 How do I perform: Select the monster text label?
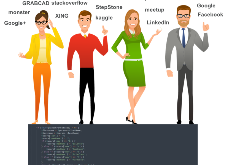(x=19, y=12)
